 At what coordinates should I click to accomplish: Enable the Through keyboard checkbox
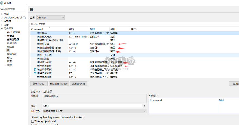click(x=33, y=121)
